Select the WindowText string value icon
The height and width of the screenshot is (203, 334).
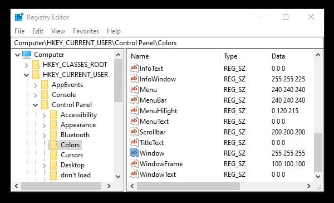(134, 174)
